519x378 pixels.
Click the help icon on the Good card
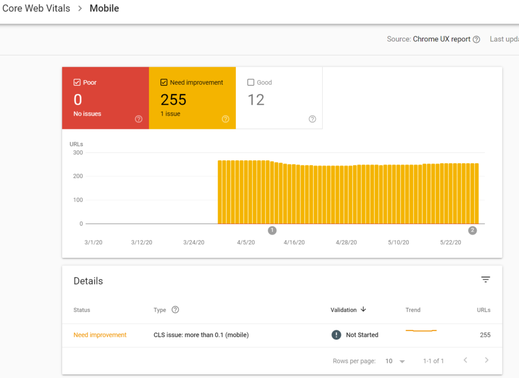point(312,119)
